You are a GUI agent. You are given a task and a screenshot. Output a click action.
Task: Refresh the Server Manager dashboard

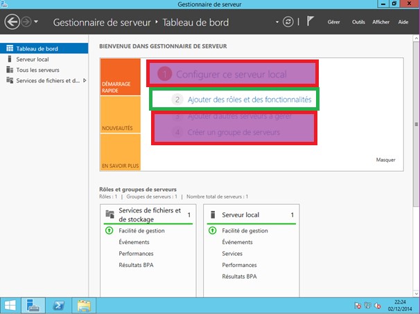pyautogui.click(x=289, y=22)
